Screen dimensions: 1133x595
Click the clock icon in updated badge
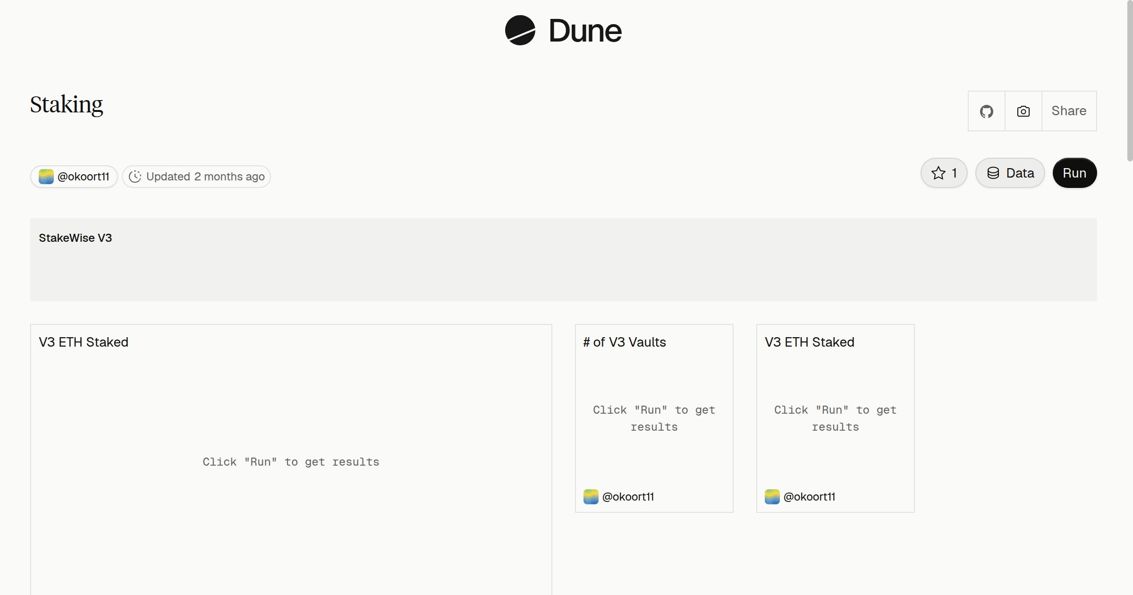click(x=135, y=177)
